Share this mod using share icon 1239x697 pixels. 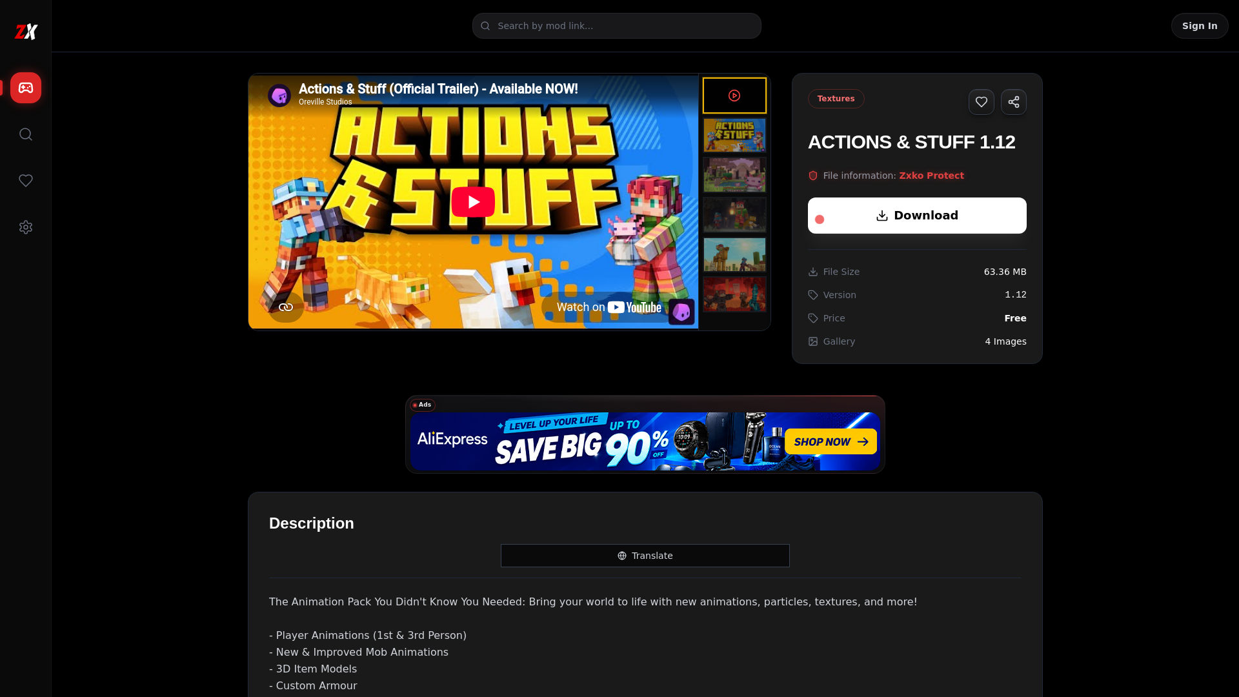click(1013, 102)
